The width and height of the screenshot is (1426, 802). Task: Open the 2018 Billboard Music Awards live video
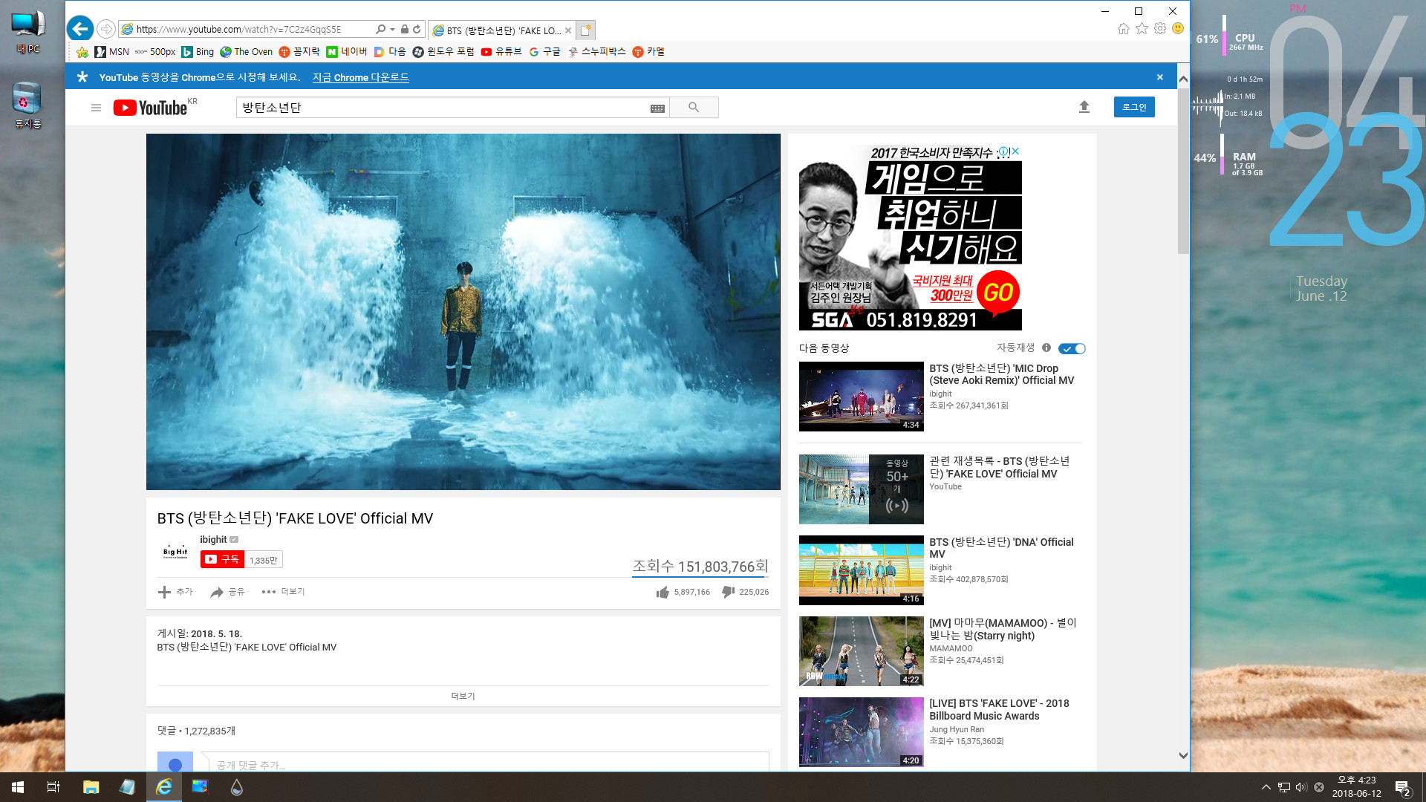[862, 732]
